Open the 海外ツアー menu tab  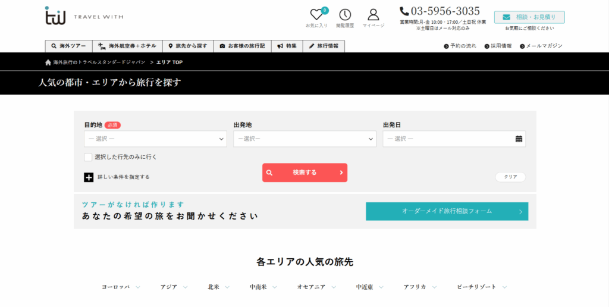pyautogui.click(x=68, y=46)
